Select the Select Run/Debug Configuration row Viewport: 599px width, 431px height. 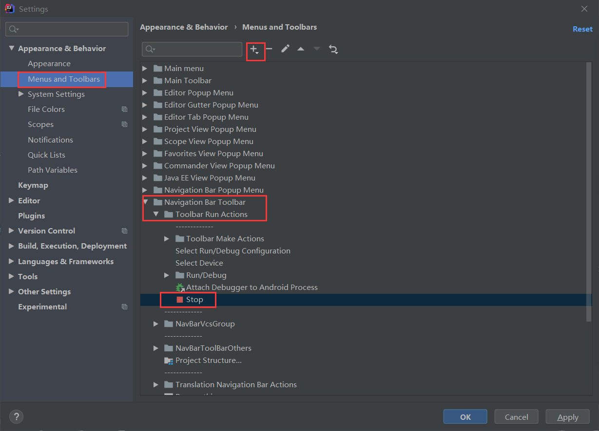(233, 251)
